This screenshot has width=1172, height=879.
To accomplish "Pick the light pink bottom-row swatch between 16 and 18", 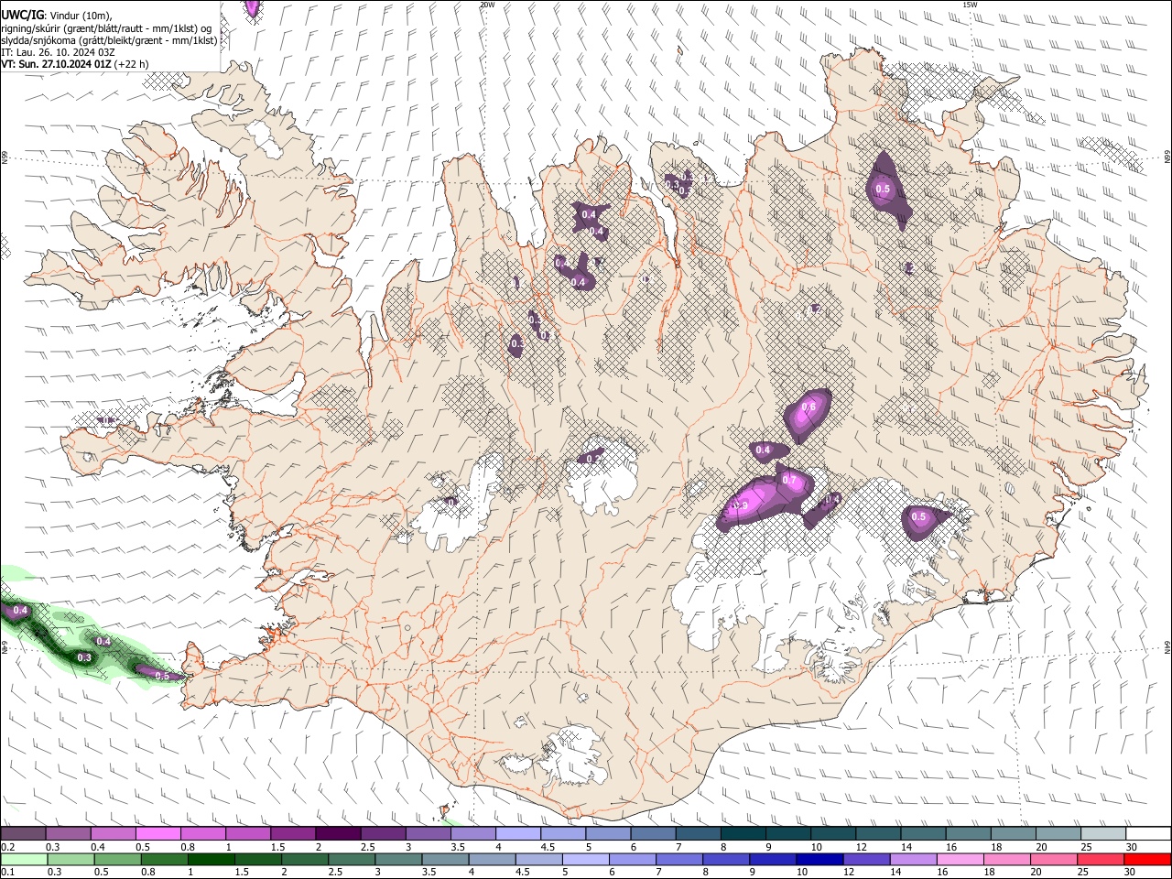I will pyautogui.click(x=960, y=860).
